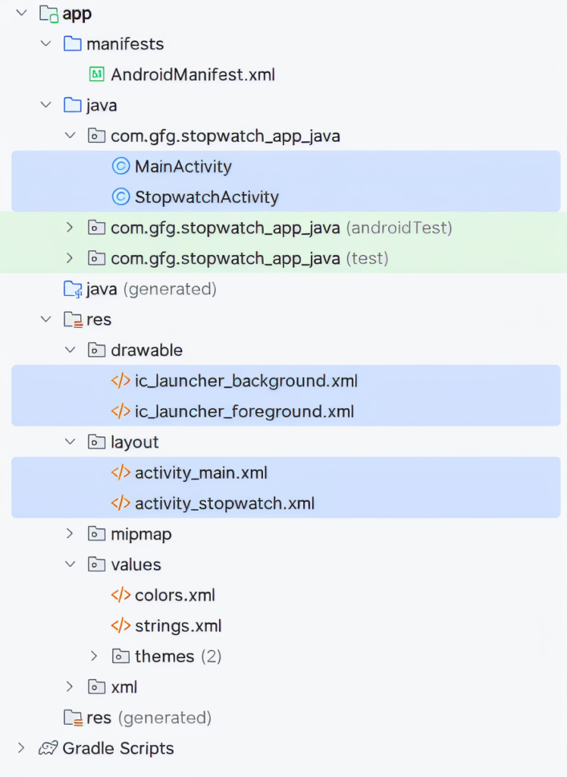Click ic_launcher_foreground.xml file icon
Viewport: 567px width, 777px height.
pos(121,411)
